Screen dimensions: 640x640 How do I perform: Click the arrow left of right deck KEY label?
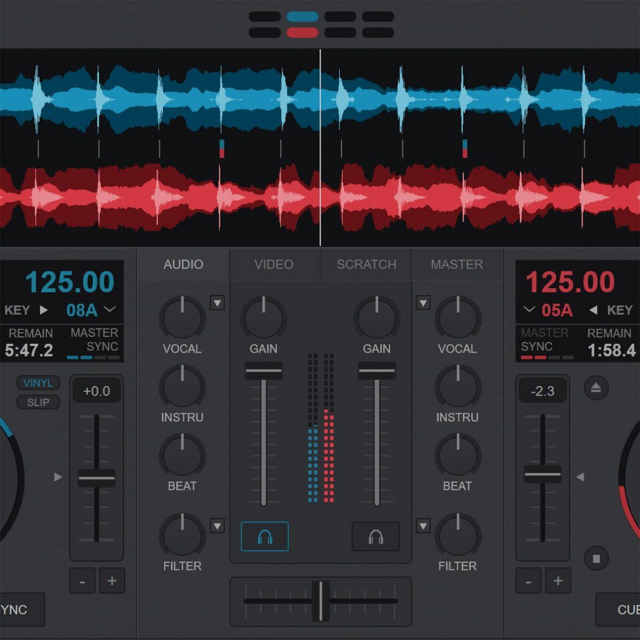[x=593, y=311]
